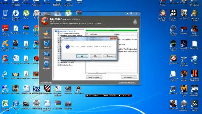Toggle the Звуковые события checkbox
202x114 pixels.
click(59, 63)
